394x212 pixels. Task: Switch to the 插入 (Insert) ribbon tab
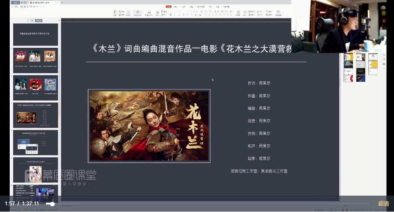click(176, 7)
